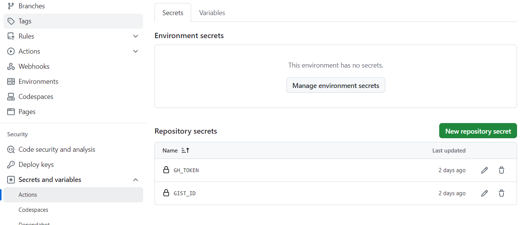Click the Code security and analysis icon
This screenshot has height=225, width=531.
point(11,149)
